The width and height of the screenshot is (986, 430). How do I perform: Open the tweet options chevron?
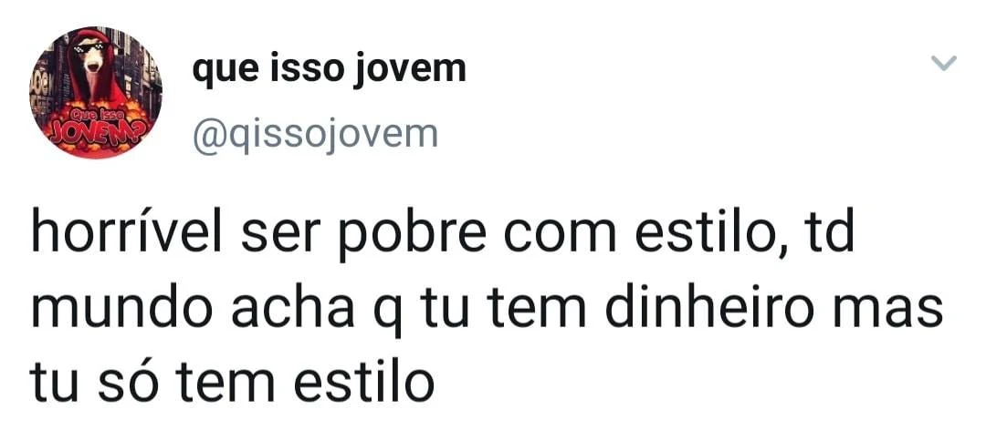click(x=943, y=62)
